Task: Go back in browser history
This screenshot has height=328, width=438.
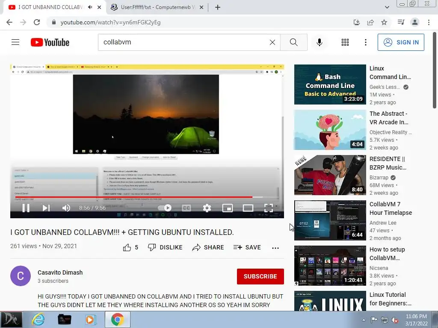Action: pos(9,22)
